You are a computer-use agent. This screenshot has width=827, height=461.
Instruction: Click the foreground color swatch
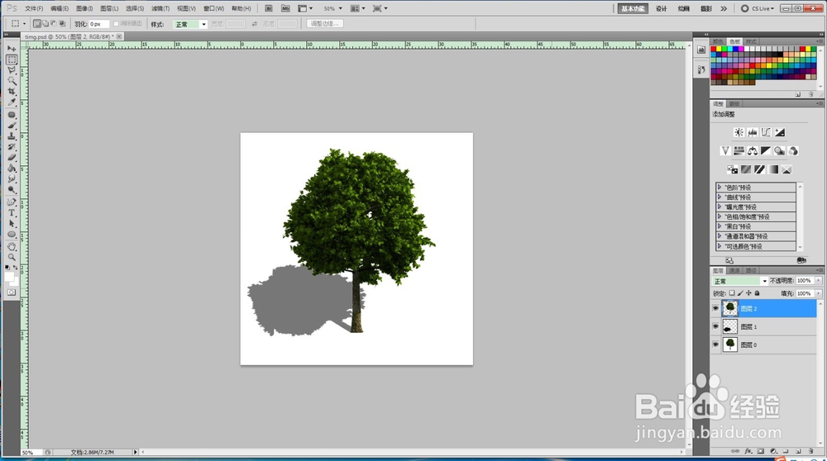(x=9, y=277)
